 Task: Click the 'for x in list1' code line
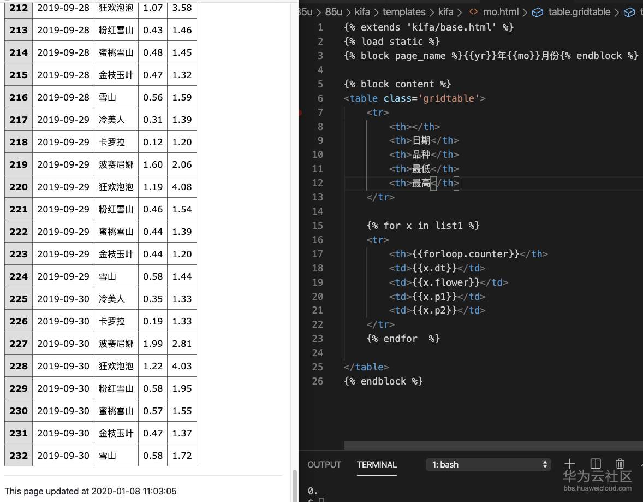pos(423,226)
